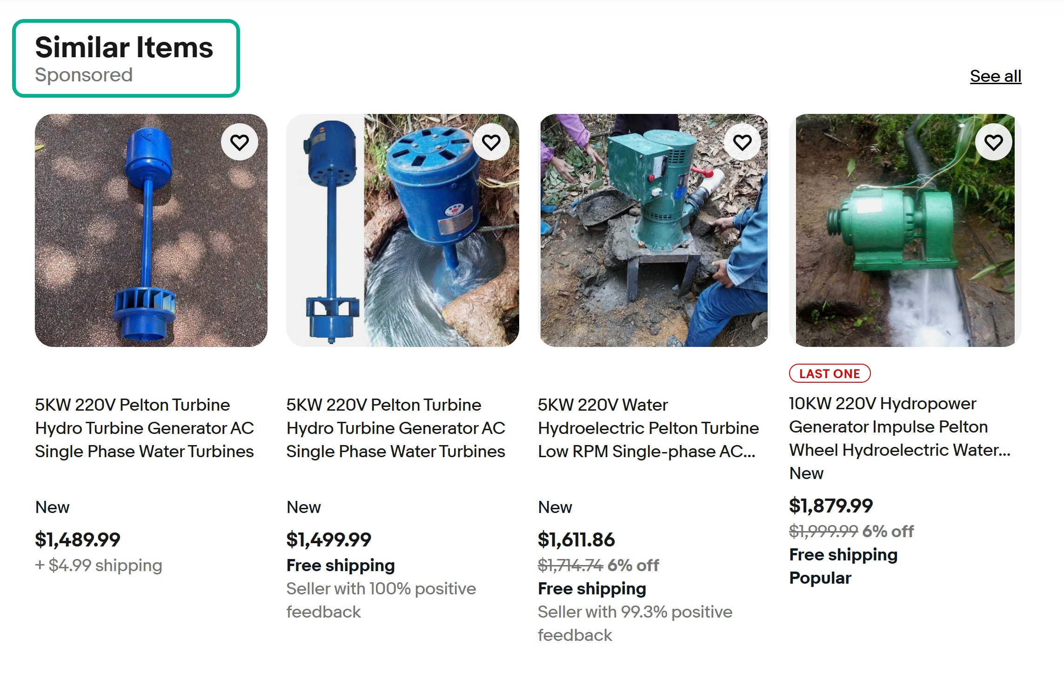Click the heart icon on 10KW Hydropower Generator
This screenshot has width=1064, height=679.
tap(993, 142)
